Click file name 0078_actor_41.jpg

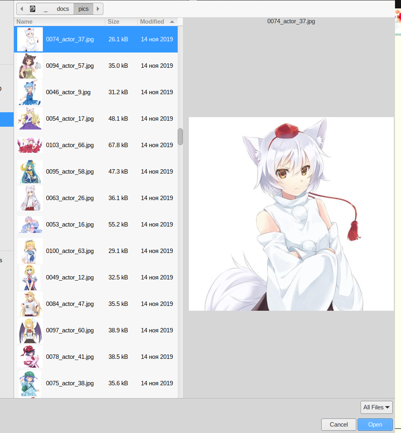click(70, 357)
